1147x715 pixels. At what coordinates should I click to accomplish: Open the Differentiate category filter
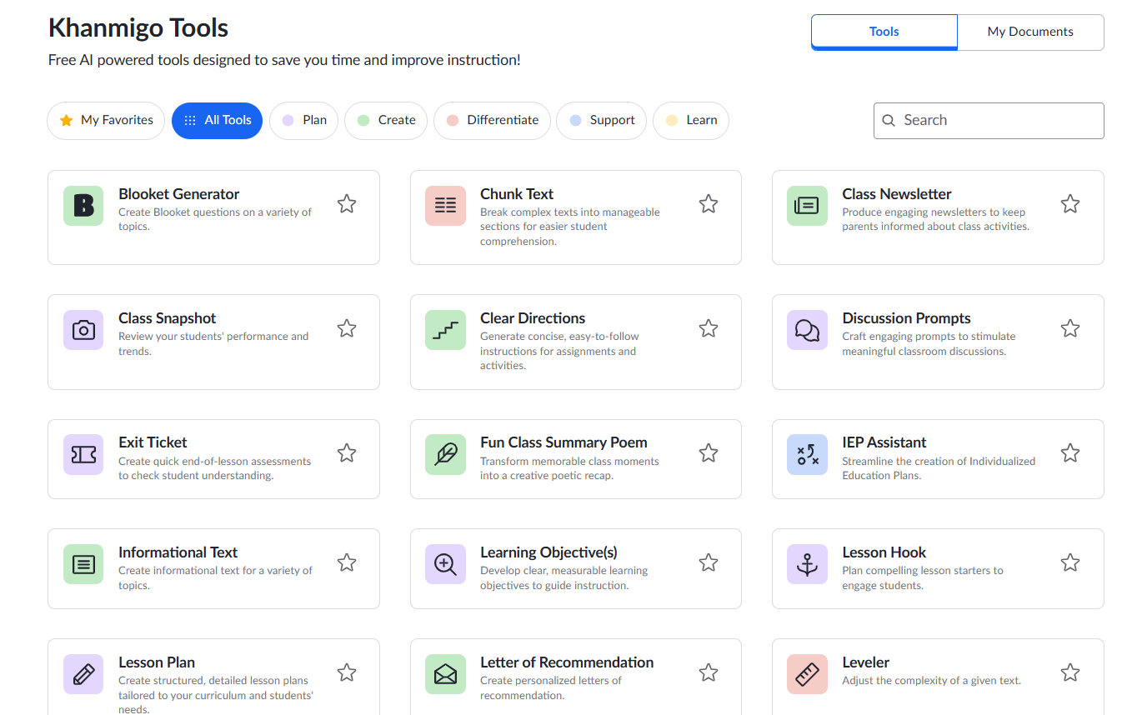(492, 120)
